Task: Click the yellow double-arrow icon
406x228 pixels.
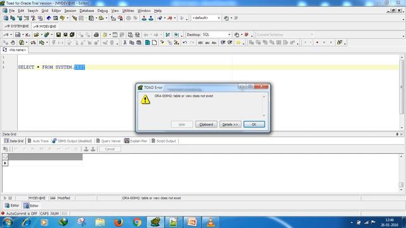Action: click(239, 42)
